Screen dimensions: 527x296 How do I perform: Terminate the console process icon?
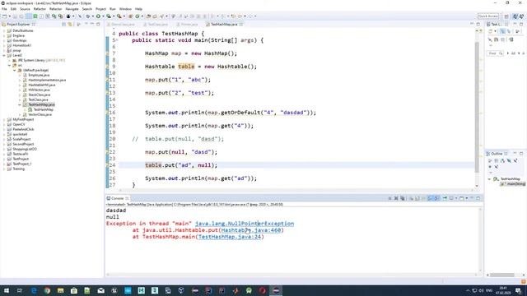389,198
